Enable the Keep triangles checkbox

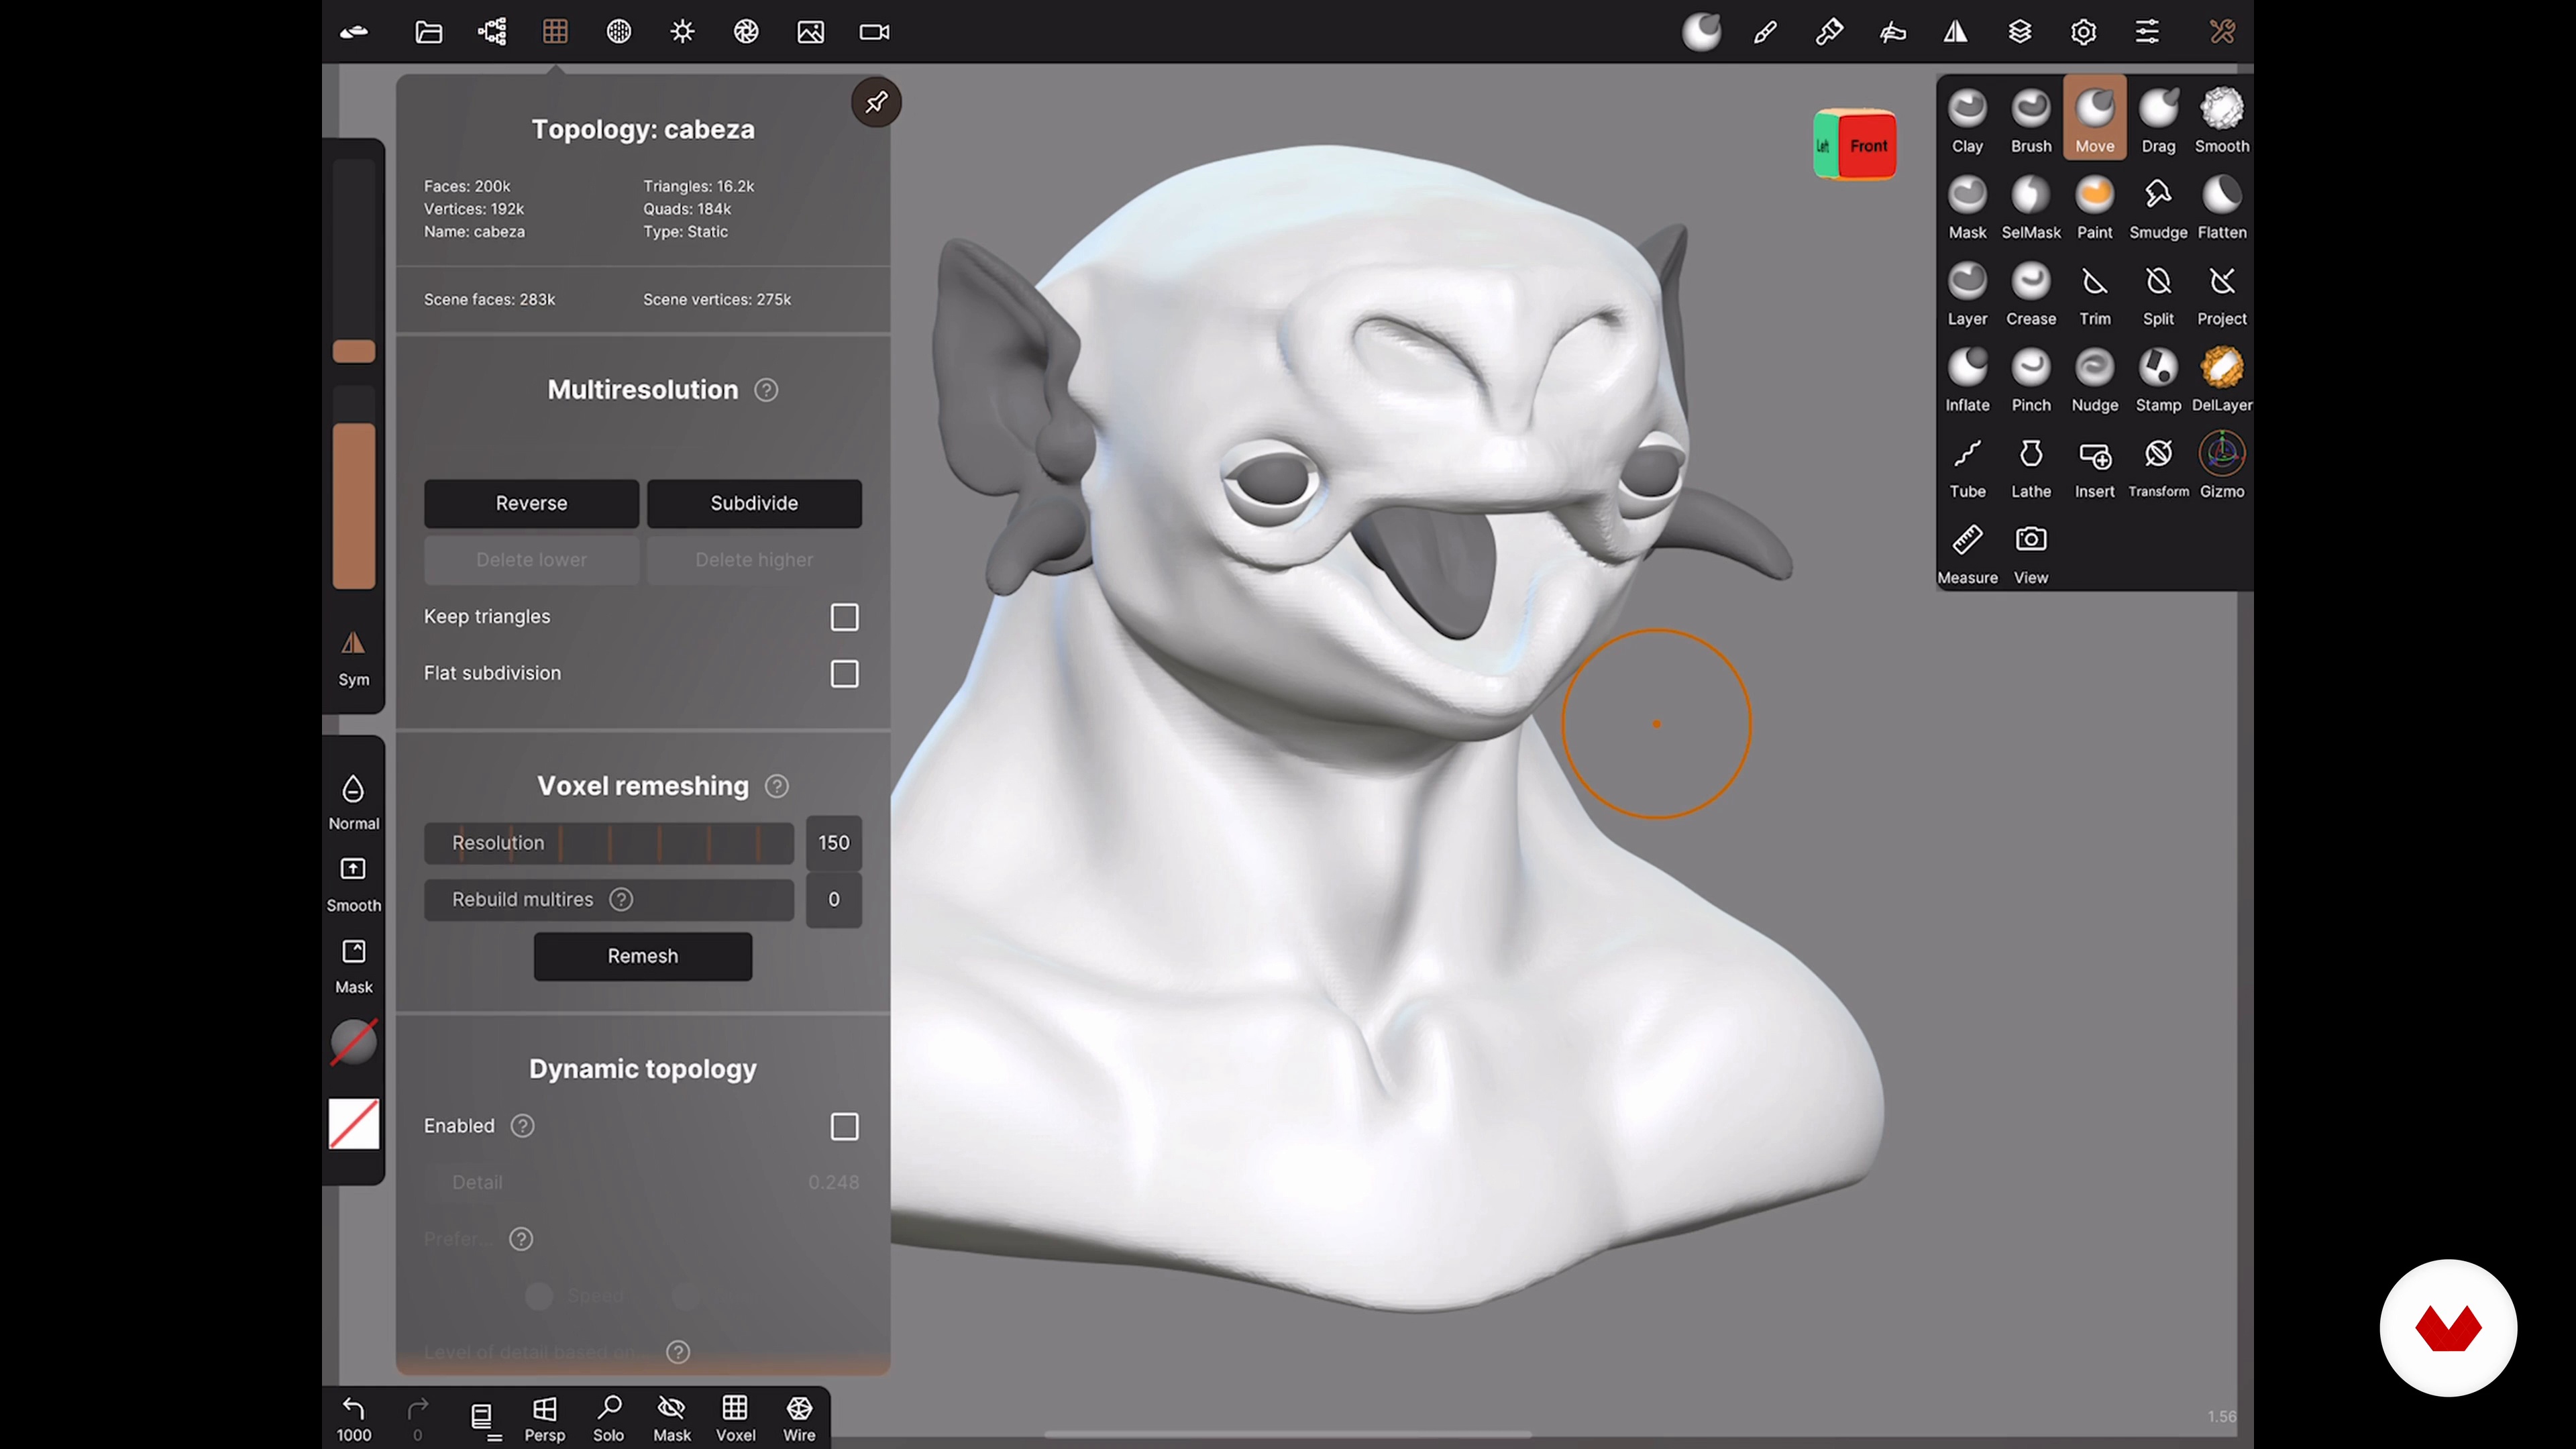[844, 617]
